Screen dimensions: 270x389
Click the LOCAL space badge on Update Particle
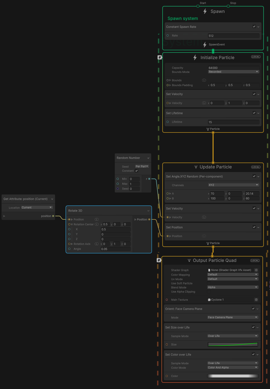coord(256,167)
